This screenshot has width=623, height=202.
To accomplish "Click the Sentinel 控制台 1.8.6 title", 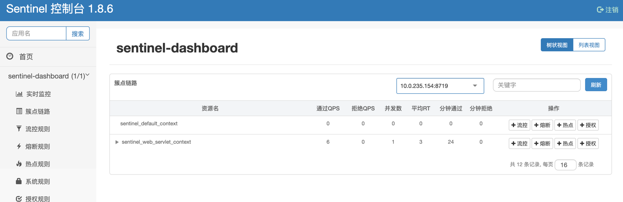I will coord(60,9).
